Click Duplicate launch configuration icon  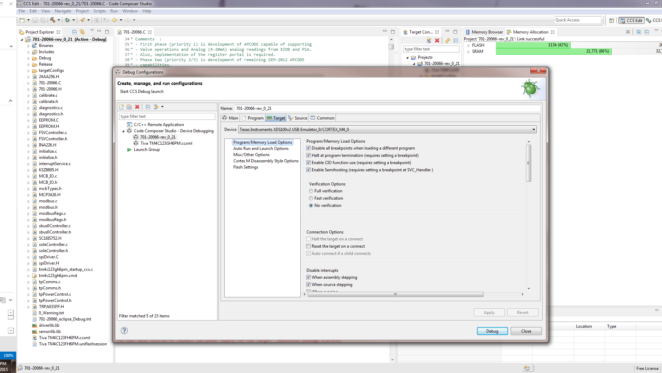129,107
